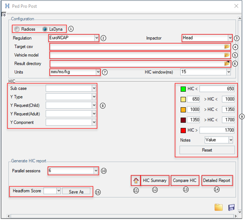
Task: Click the red HIC color swatch
Action: coord(183,130)
